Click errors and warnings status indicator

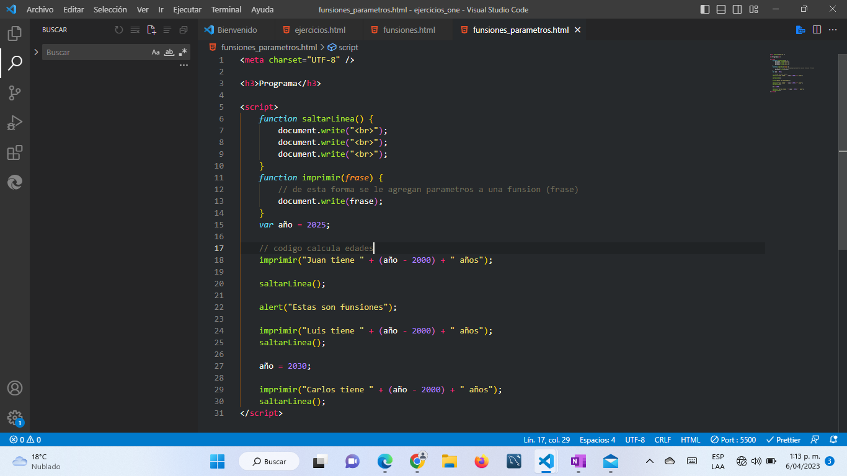tap(25, 439)
